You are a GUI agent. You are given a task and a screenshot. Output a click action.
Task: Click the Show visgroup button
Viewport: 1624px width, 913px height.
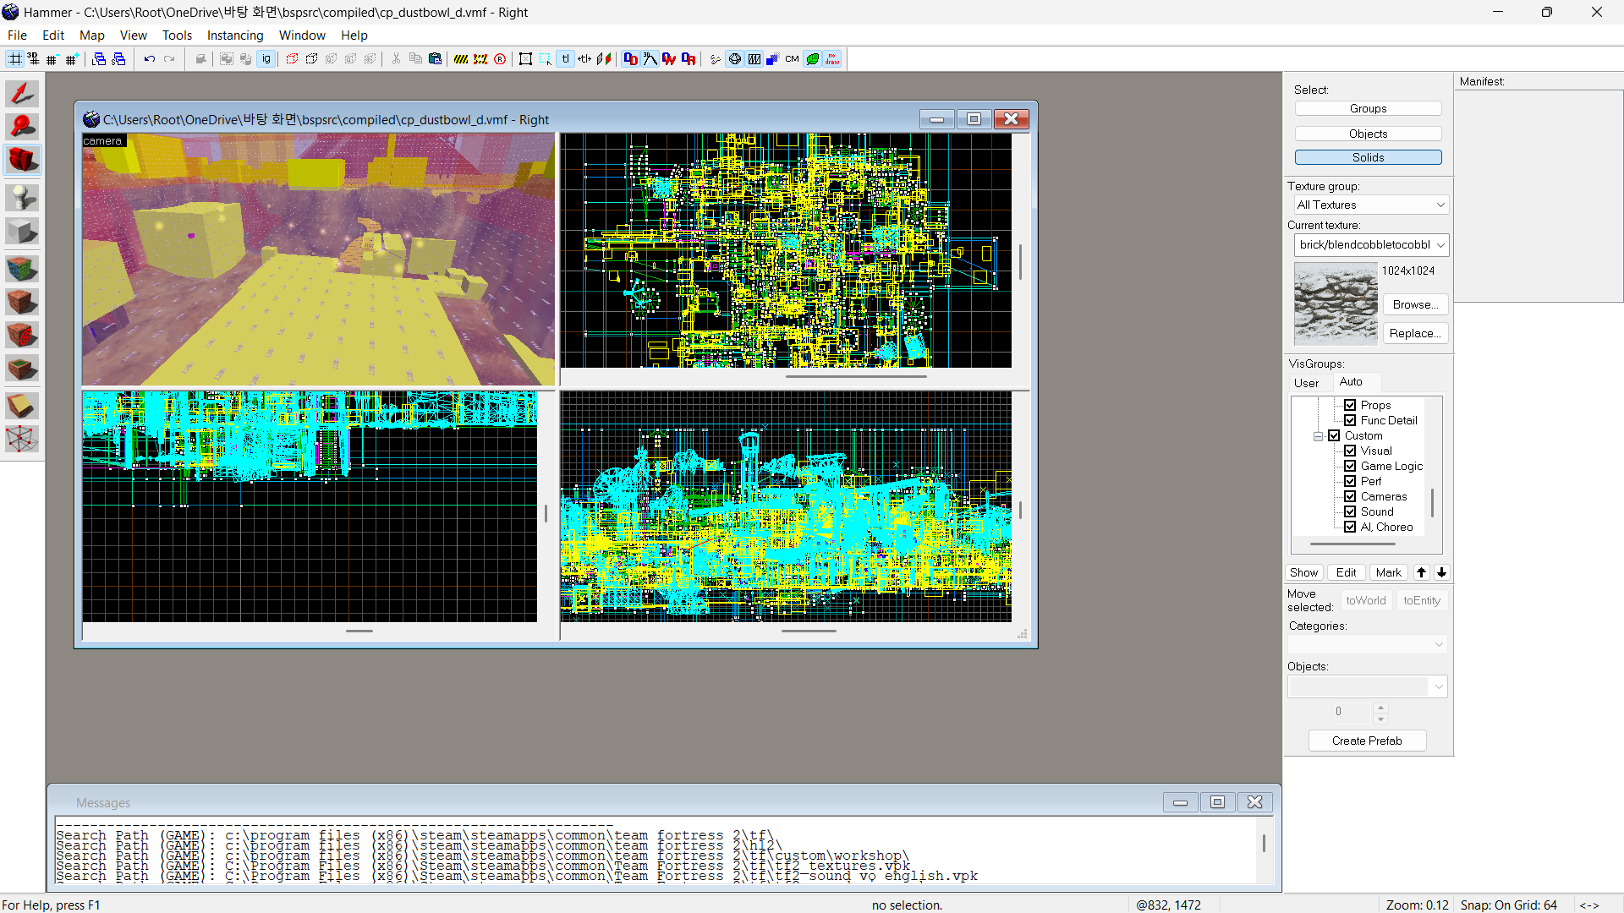(1303, 572)
